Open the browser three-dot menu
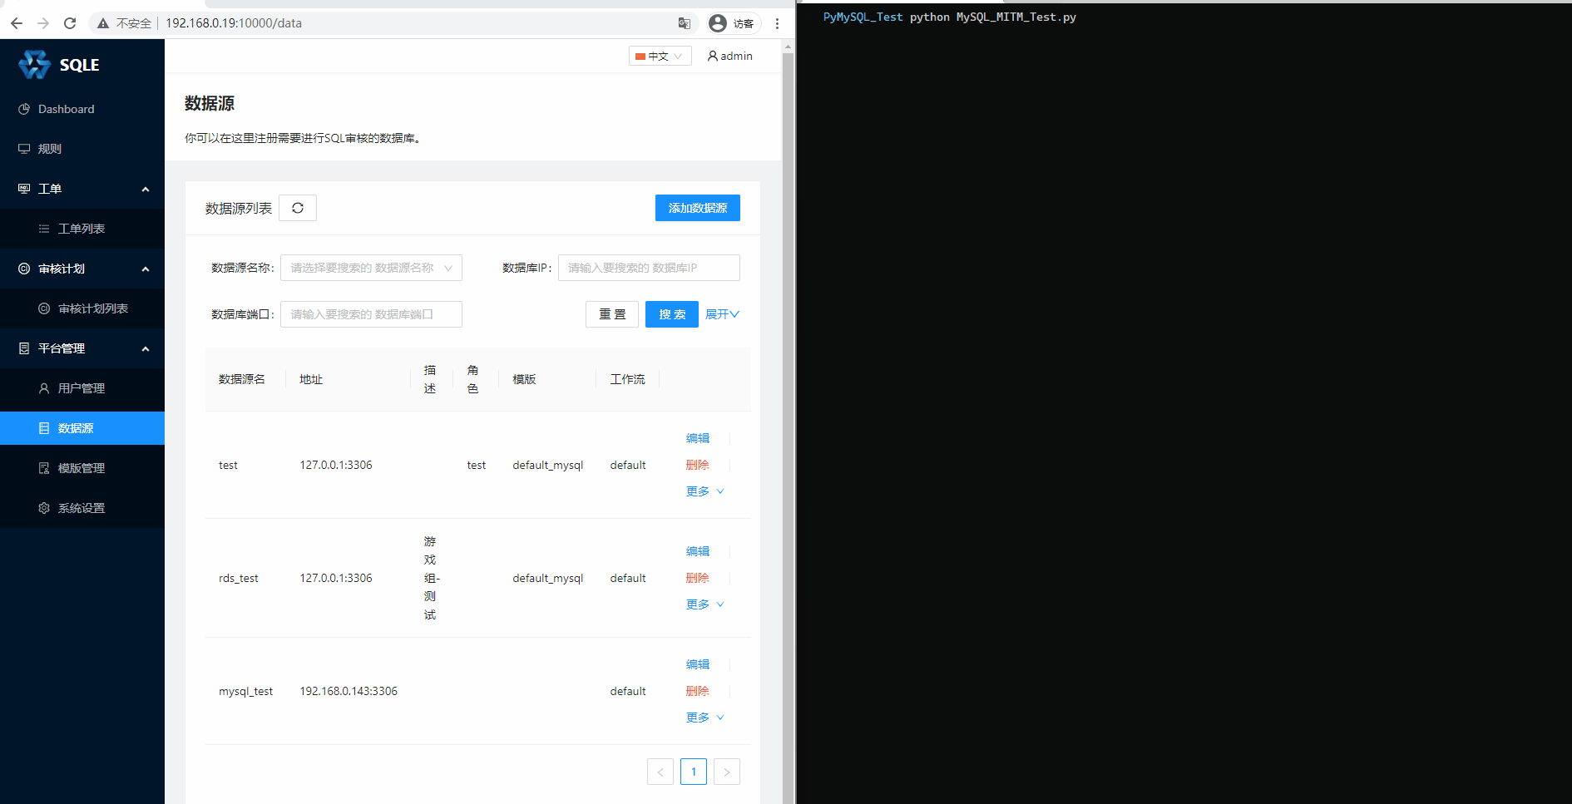 pyautogui.click(x=777, y=23)
